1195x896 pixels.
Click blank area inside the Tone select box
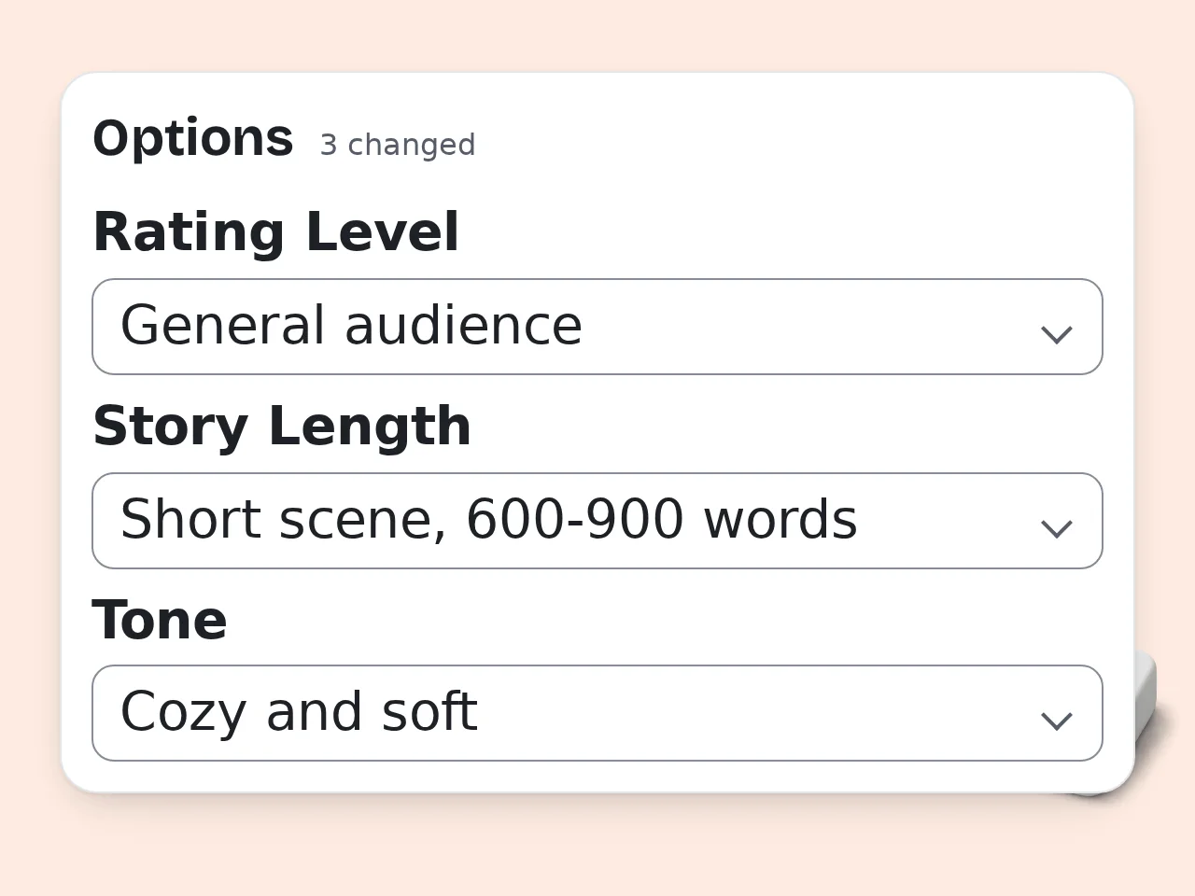[756, 713]
